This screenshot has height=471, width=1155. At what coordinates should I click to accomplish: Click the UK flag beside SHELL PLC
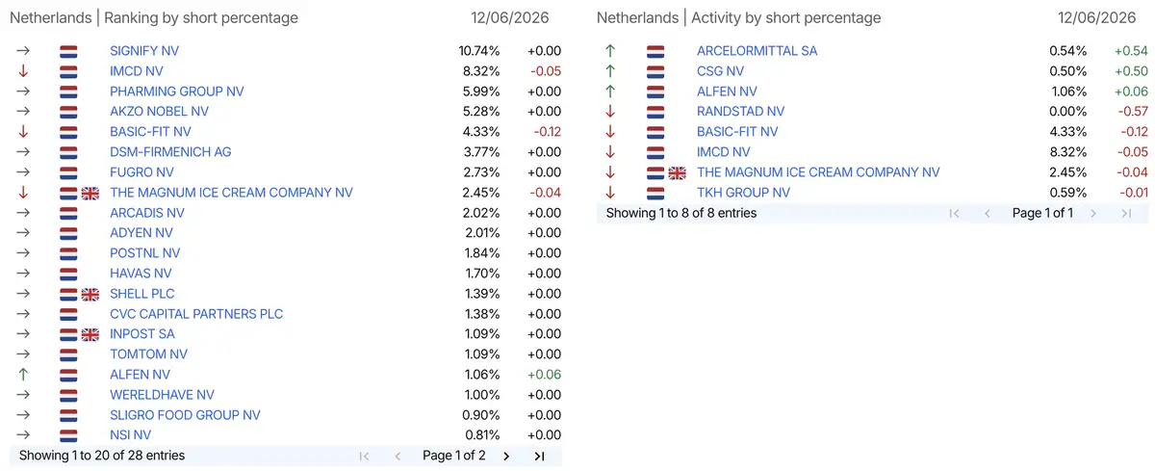(x=90, y=294)
